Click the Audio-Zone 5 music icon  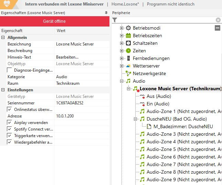142,149
